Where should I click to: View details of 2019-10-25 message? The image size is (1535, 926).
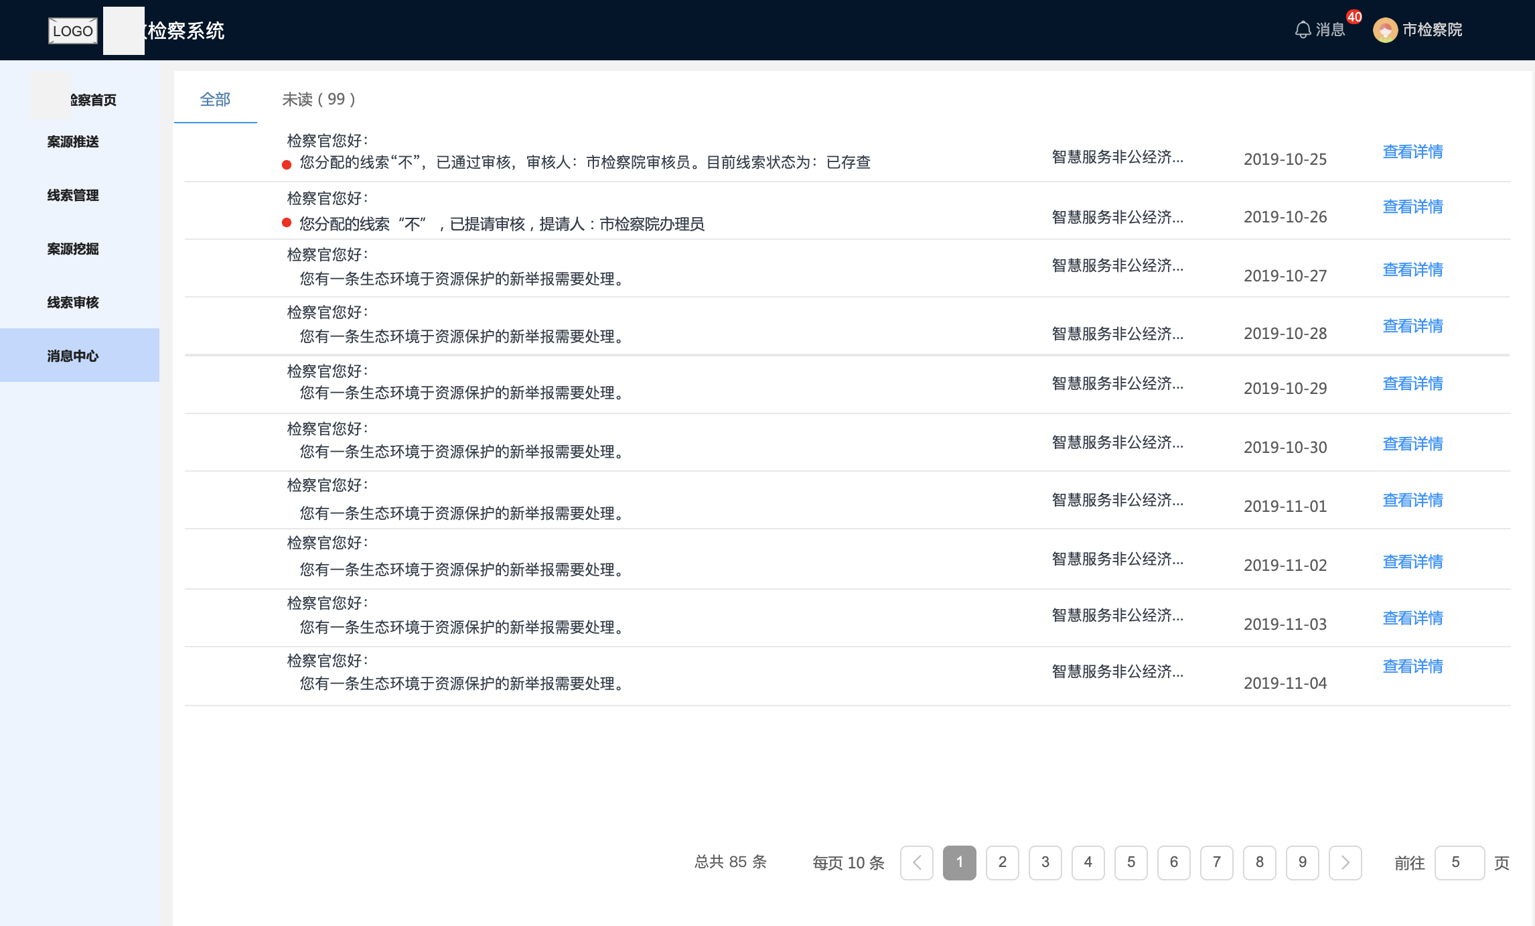coord(1412,152)
